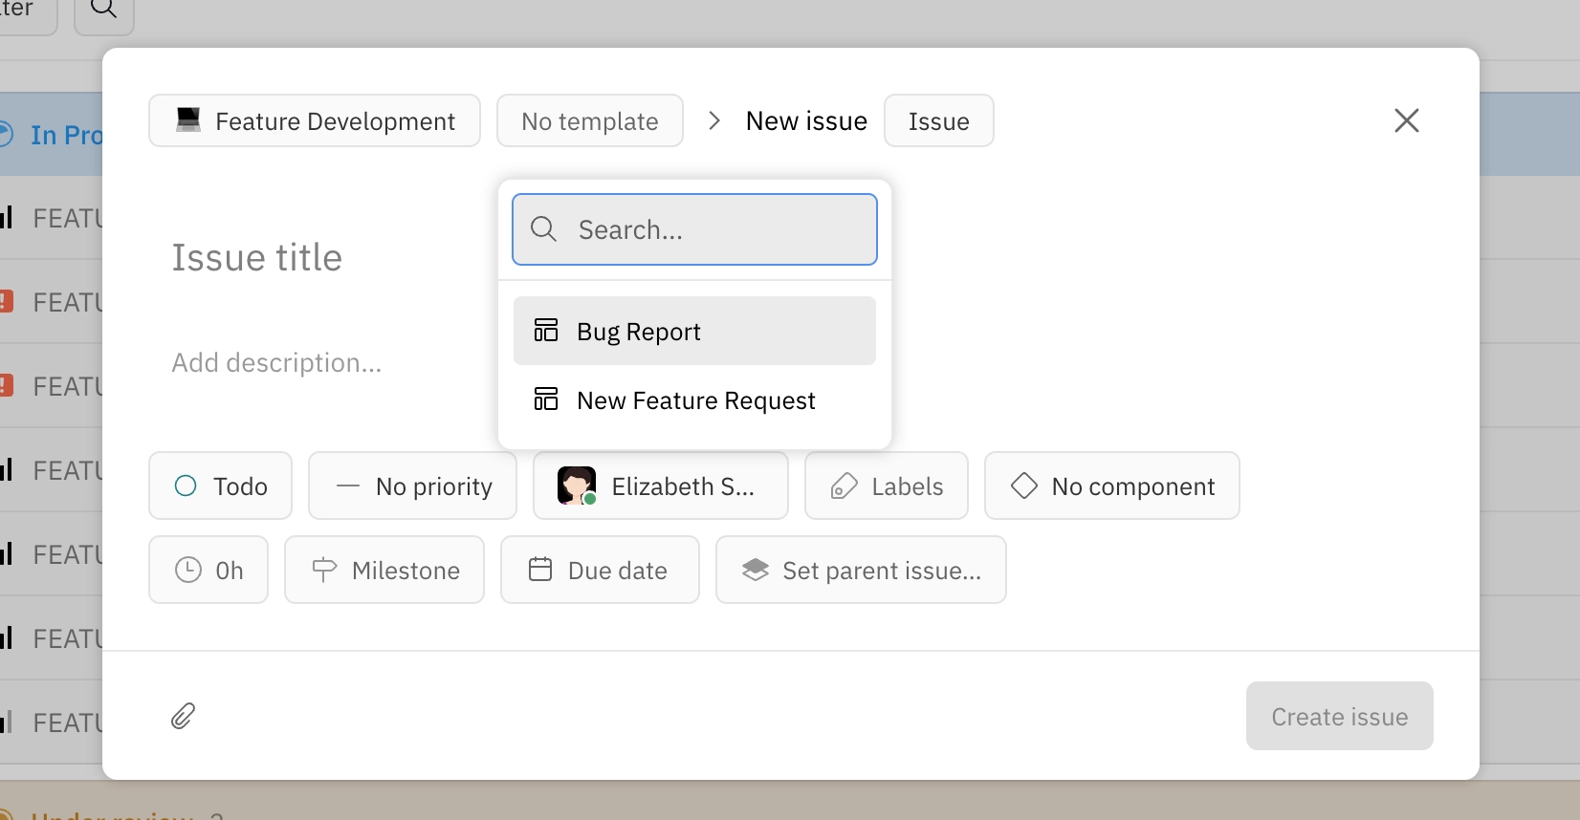The image size is (1580, 820).
Task: Click the Labels tag chip
Action: click(x=885, y=486)
